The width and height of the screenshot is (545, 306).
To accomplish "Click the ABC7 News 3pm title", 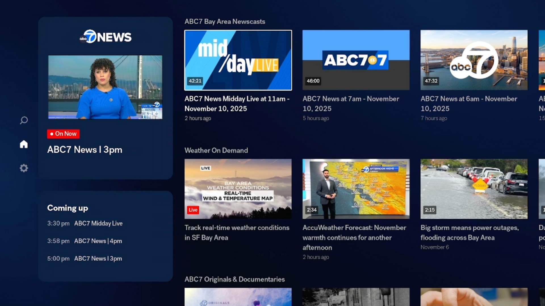I will tap(85, 150).
